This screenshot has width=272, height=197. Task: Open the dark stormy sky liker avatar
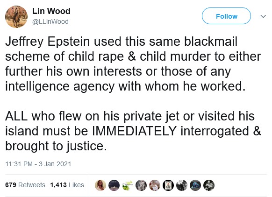click(114, 185)
